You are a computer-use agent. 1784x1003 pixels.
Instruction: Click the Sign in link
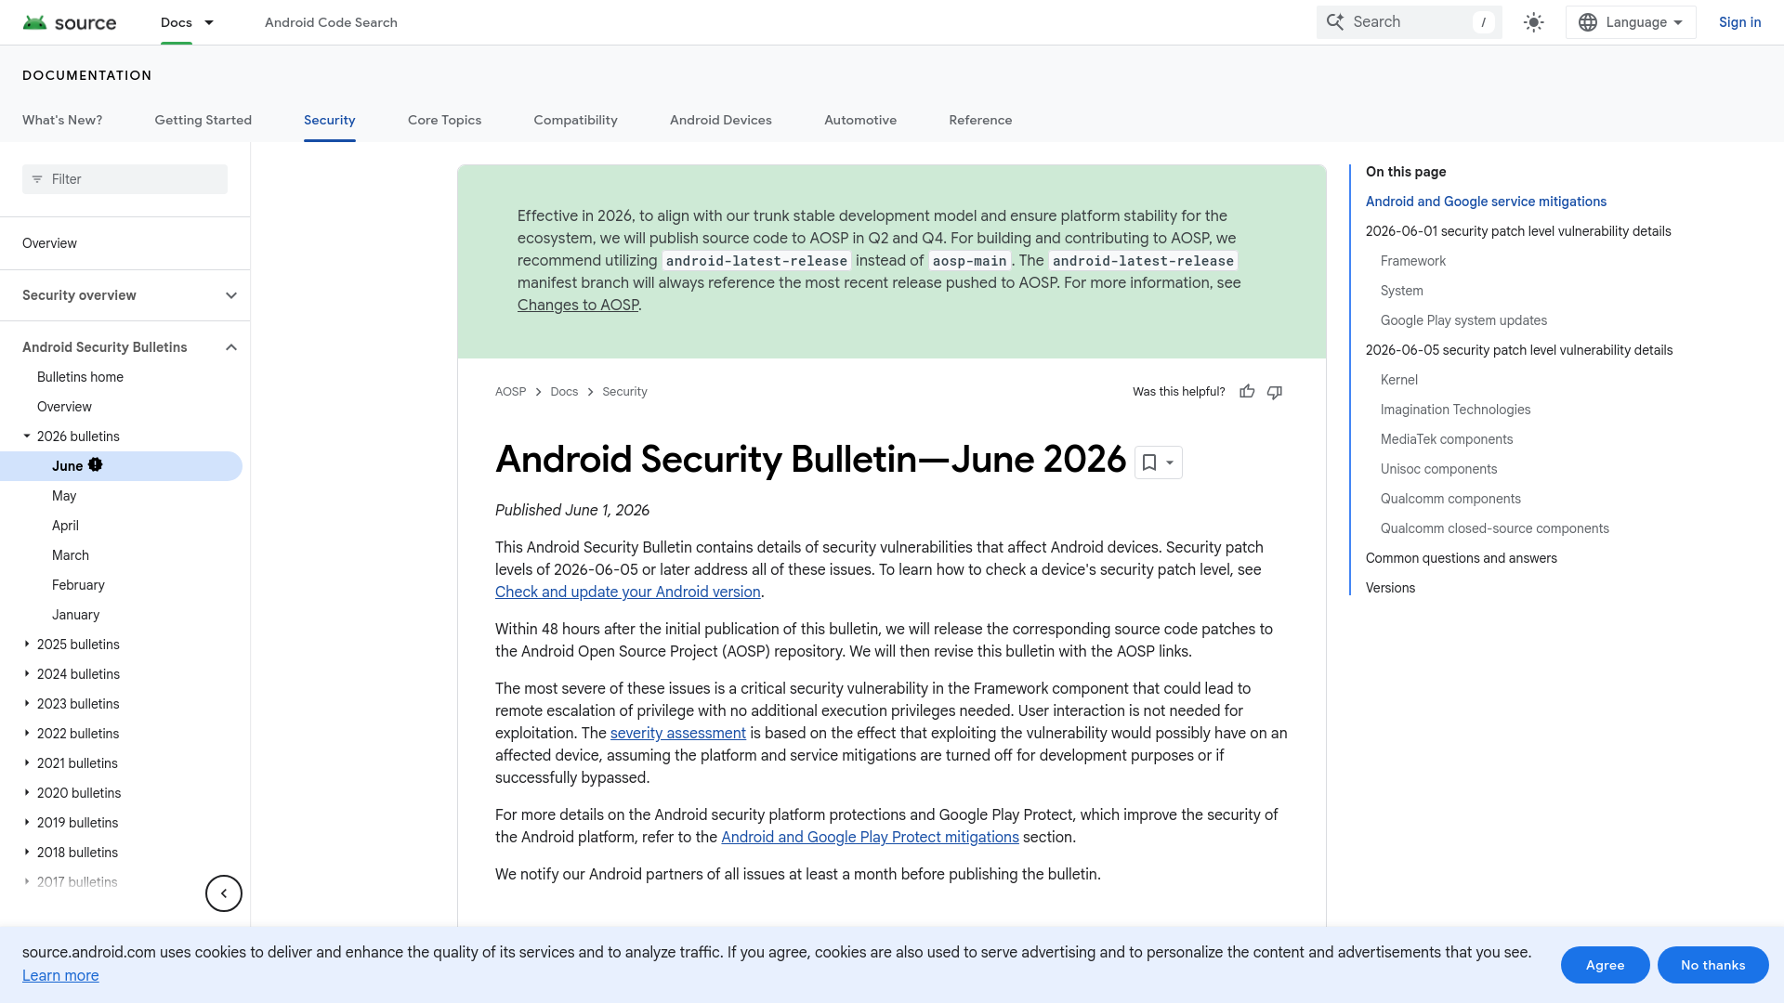(1739, 22)
